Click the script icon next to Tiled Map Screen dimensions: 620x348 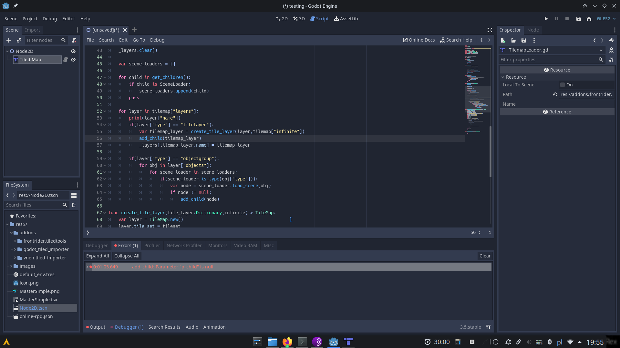tap(66, 59)
